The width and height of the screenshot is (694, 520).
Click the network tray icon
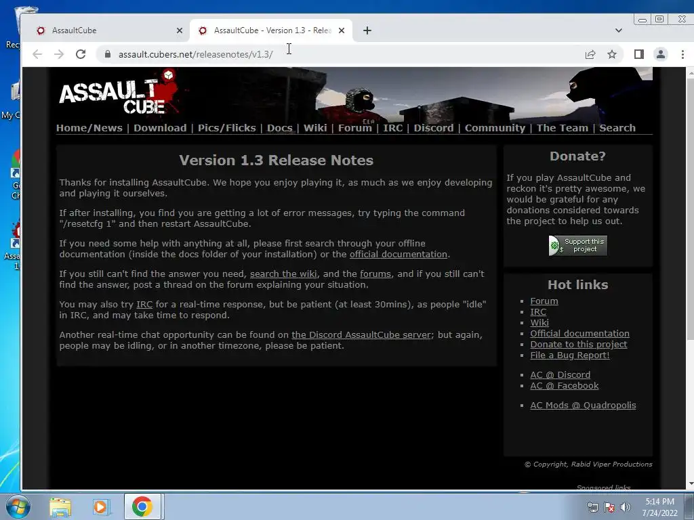(592, 507)
